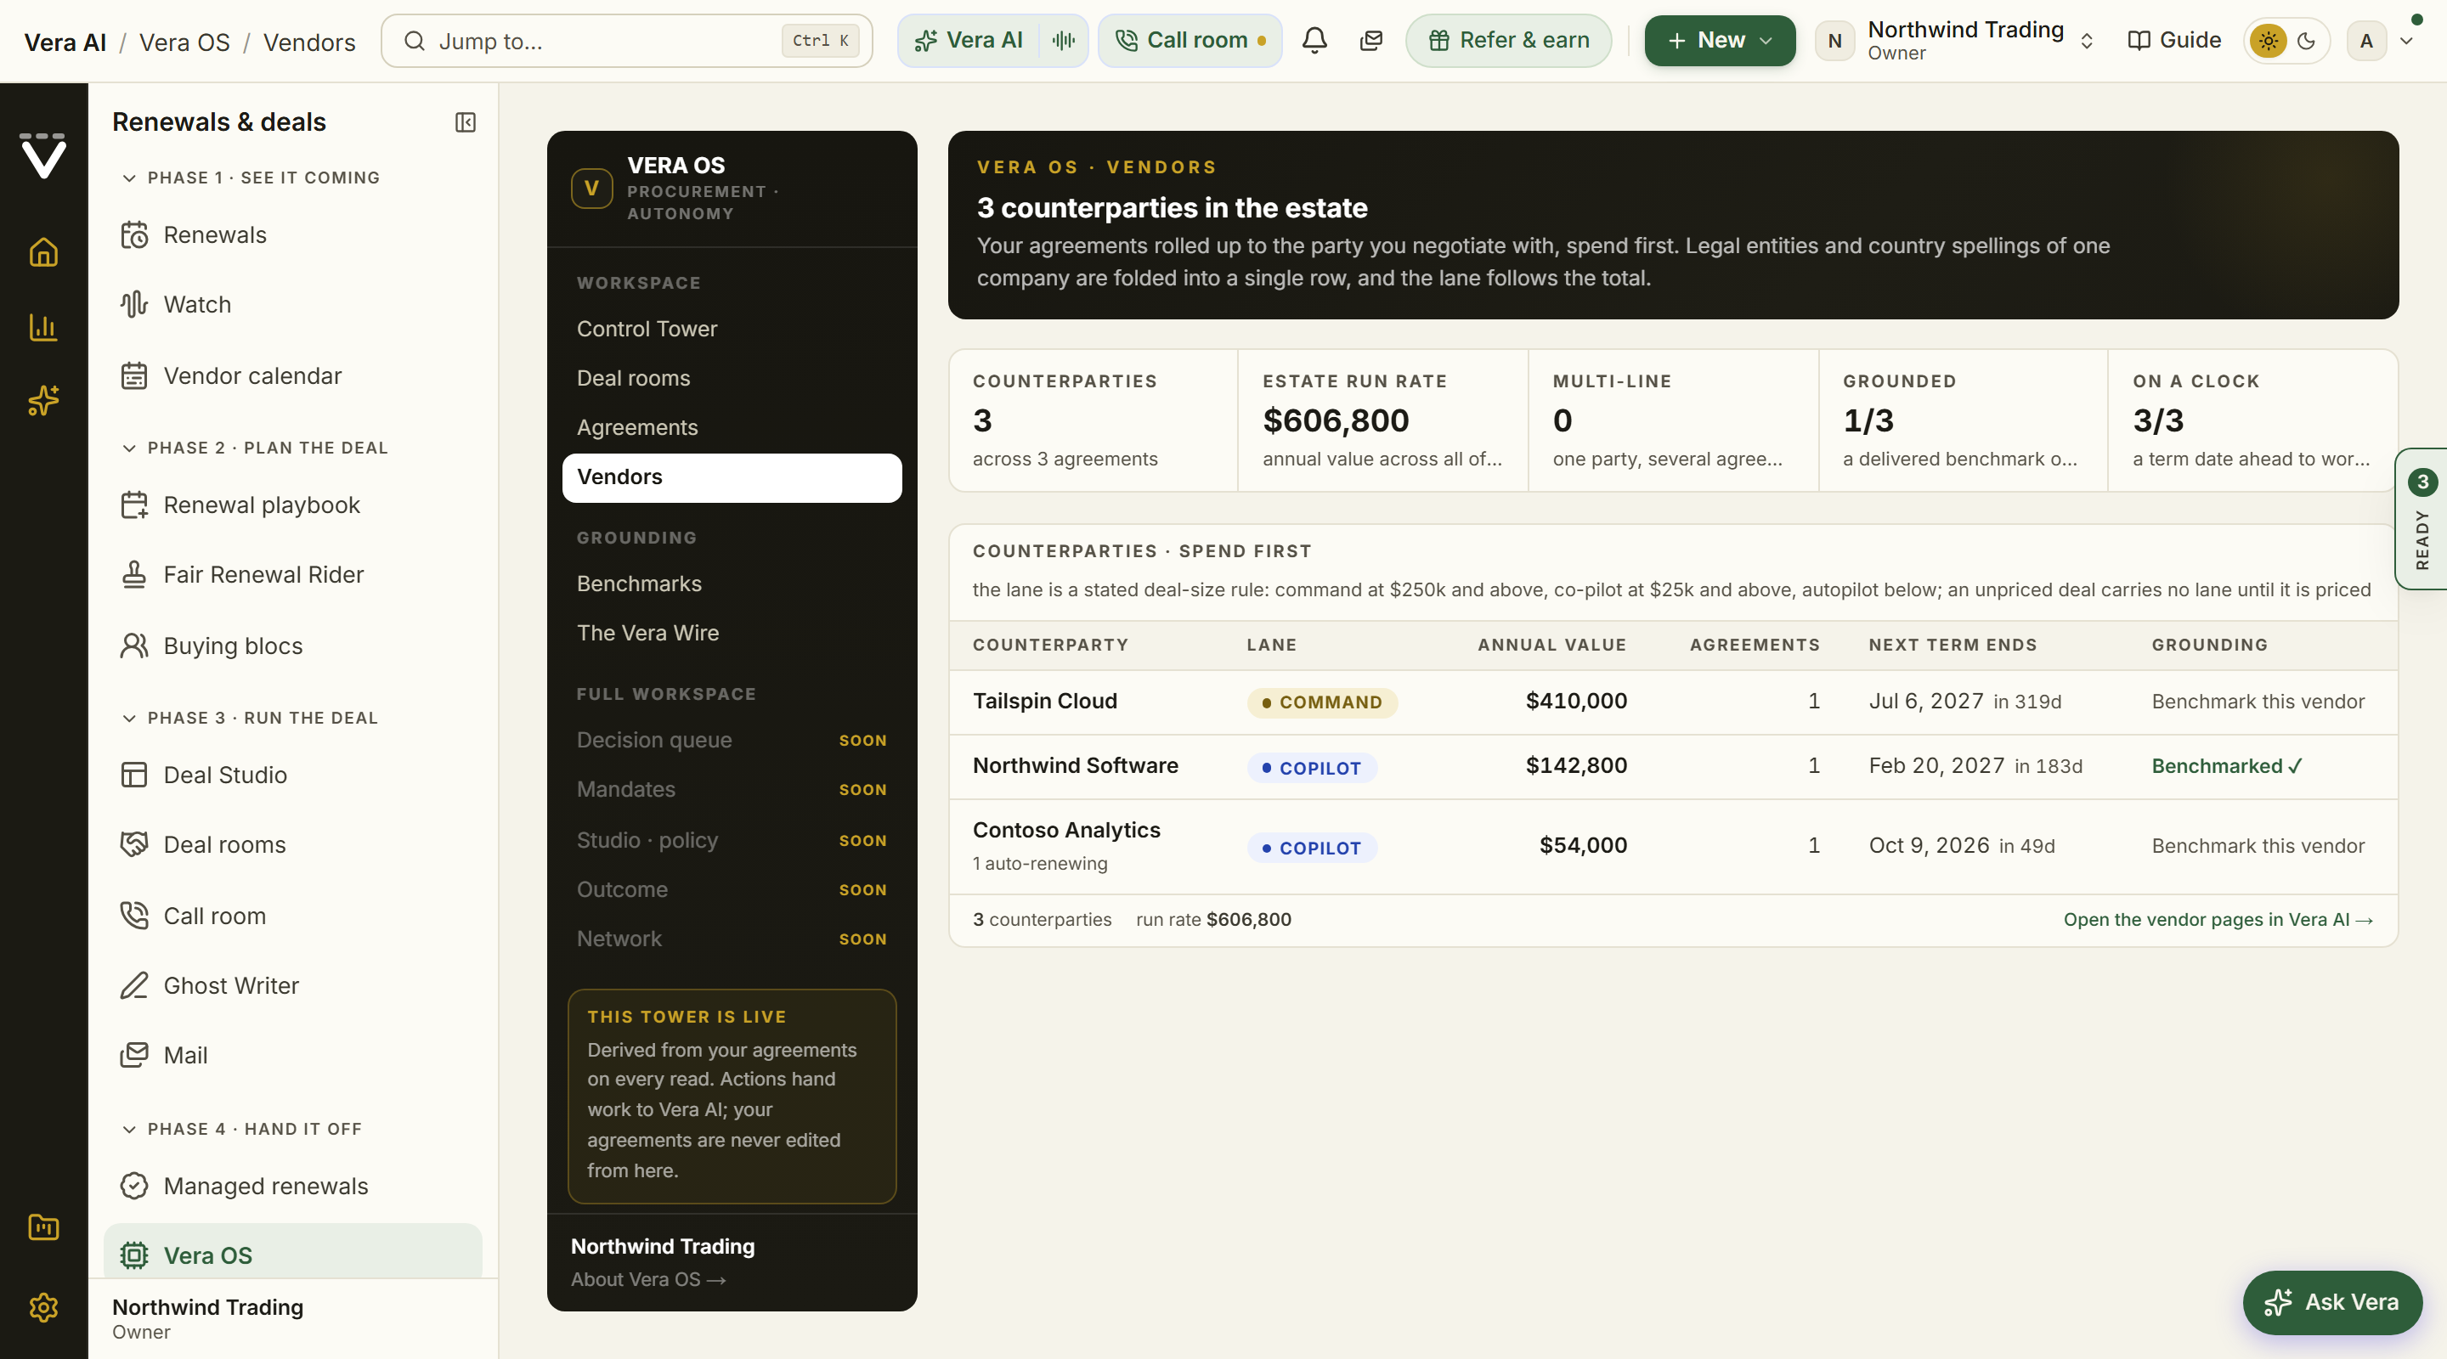Image resolution: width=2447 pixels, height=1359 pixels.
Task: Open Managed renewals in the sidebar
Action: [x=292, y=1187]
